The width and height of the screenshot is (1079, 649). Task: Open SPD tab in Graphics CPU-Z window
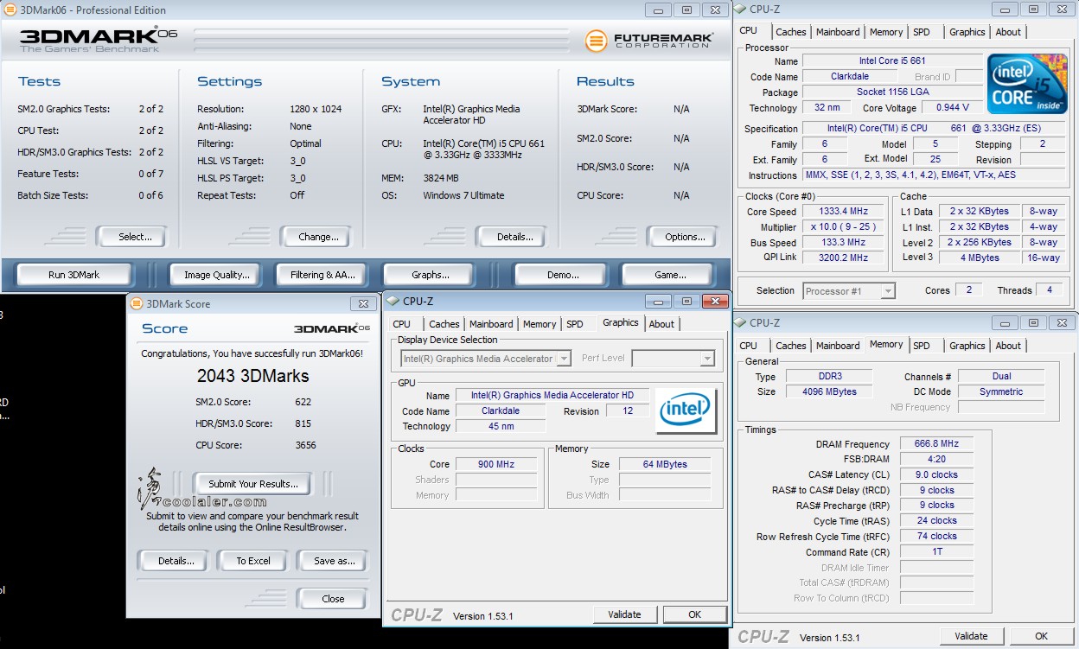(x=575, y=324)
